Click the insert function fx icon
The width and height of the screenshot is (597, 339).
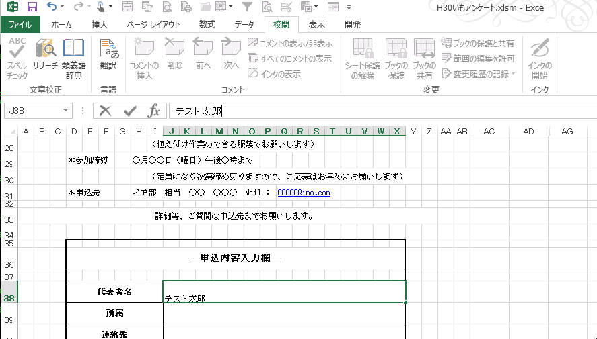coord(154,111)
